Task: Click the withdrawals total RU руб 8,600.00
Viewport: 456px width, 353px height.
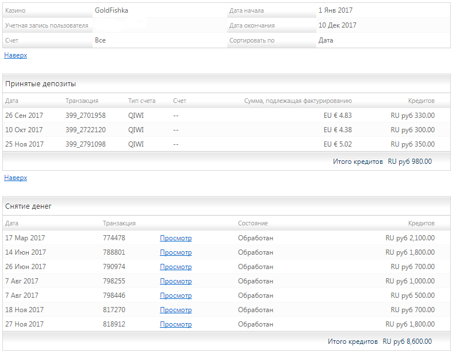Action: (407, 342)
